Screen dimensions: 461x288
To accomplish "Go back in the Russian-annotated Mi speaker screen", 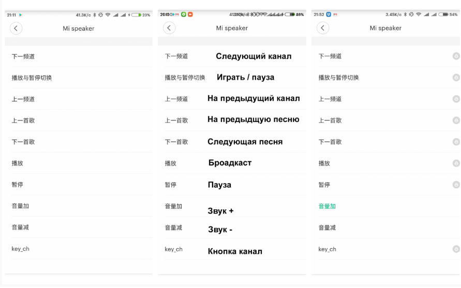I will tap(169, 28).
